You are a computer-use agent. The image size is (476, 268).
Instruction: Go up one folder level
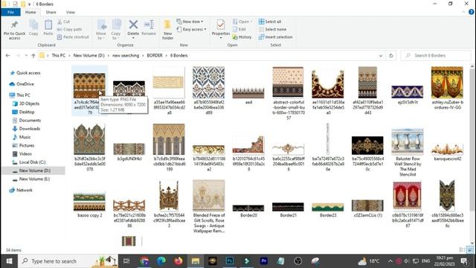pos(33,56)
